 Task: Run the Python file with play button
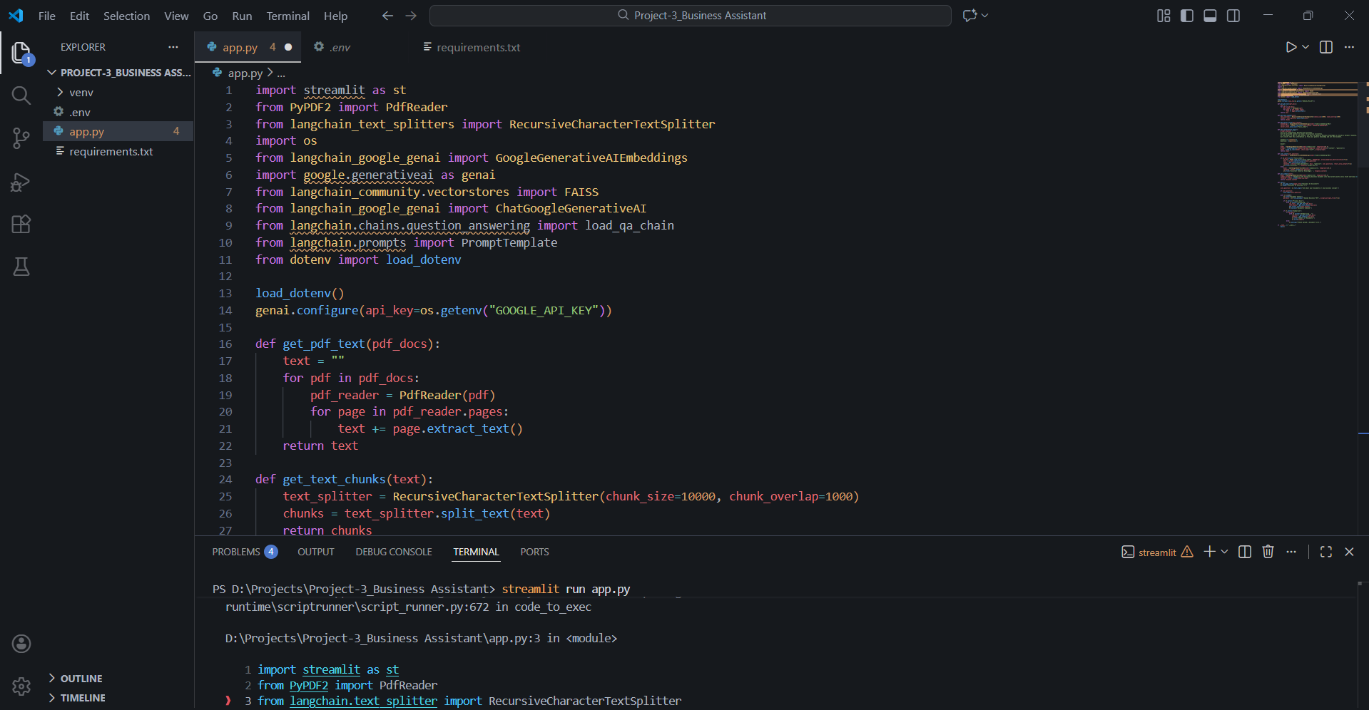[x=1291, y=47]
